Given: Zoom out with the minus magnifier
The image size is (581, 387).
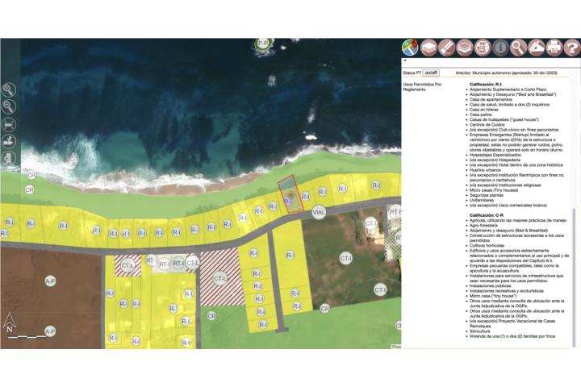Looking at the screenshot, I should coord(9,106).
